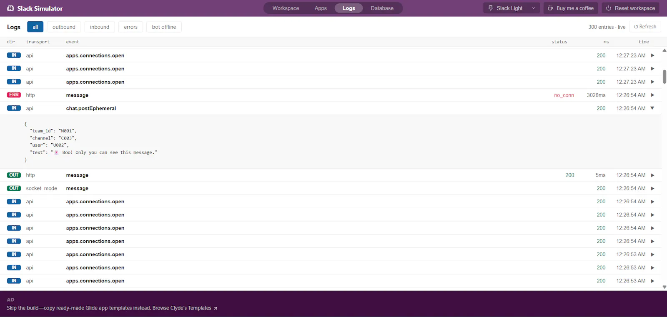Screen dimensions: 667x317
Task: Click the IN badge on chat.postEphemeral row
Action: tap(14, 108)
